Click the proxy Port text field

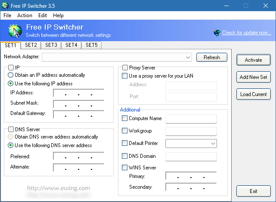[x=191, y=97]
